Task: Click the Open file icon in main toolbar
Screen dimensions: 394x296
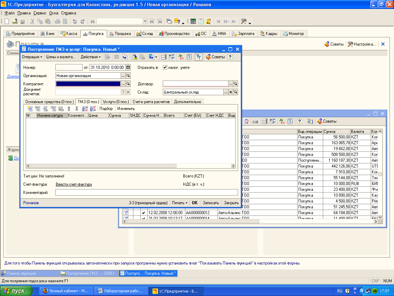Action: coord(15,21)
